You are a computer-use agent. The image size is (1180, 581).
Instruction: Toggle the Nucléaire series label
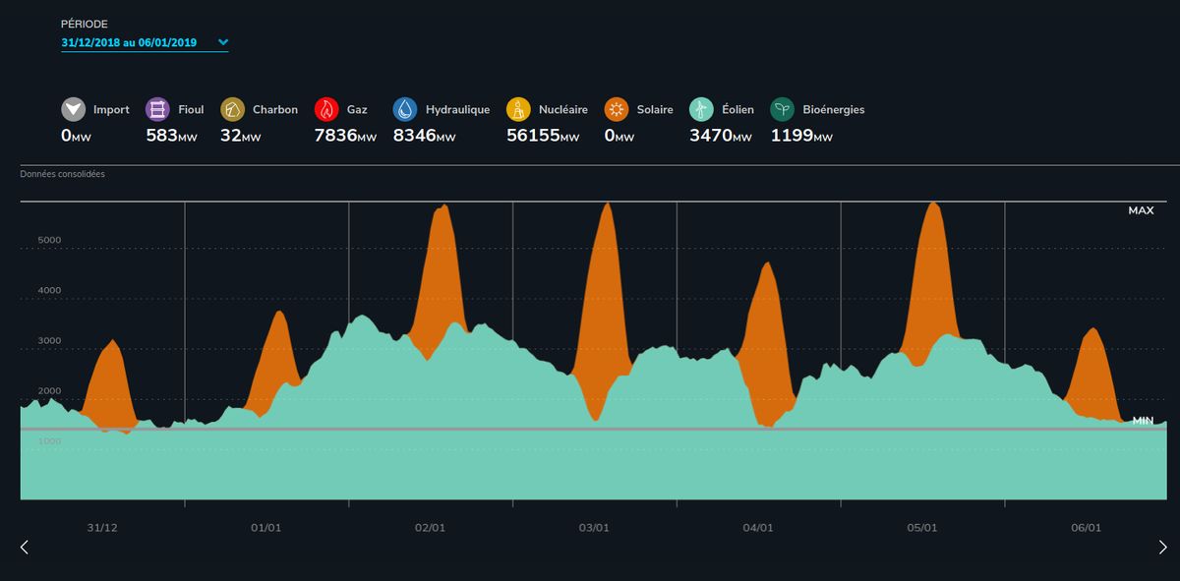click(x=563, y=110)
